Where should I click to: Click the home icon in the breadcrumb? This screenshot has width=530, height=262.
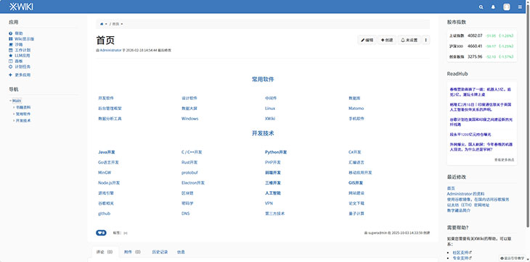(102, 24)
